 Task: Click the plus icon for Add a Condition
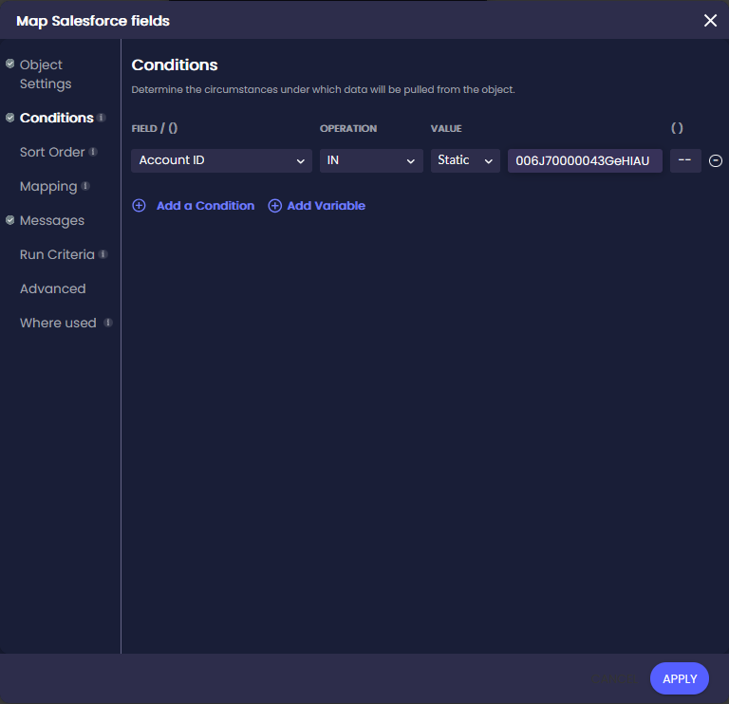tap(139, 205)
